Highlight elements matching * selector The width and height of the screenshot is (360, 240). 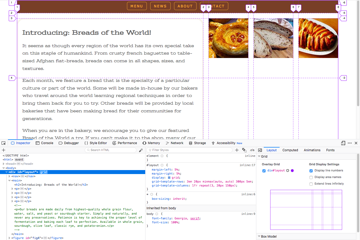click(x=152, y=194)
